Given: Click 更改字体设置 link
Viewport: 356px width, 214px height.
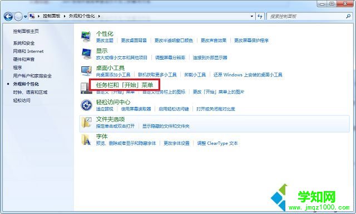Looking at the screenshot, I should tap(176, 143).
